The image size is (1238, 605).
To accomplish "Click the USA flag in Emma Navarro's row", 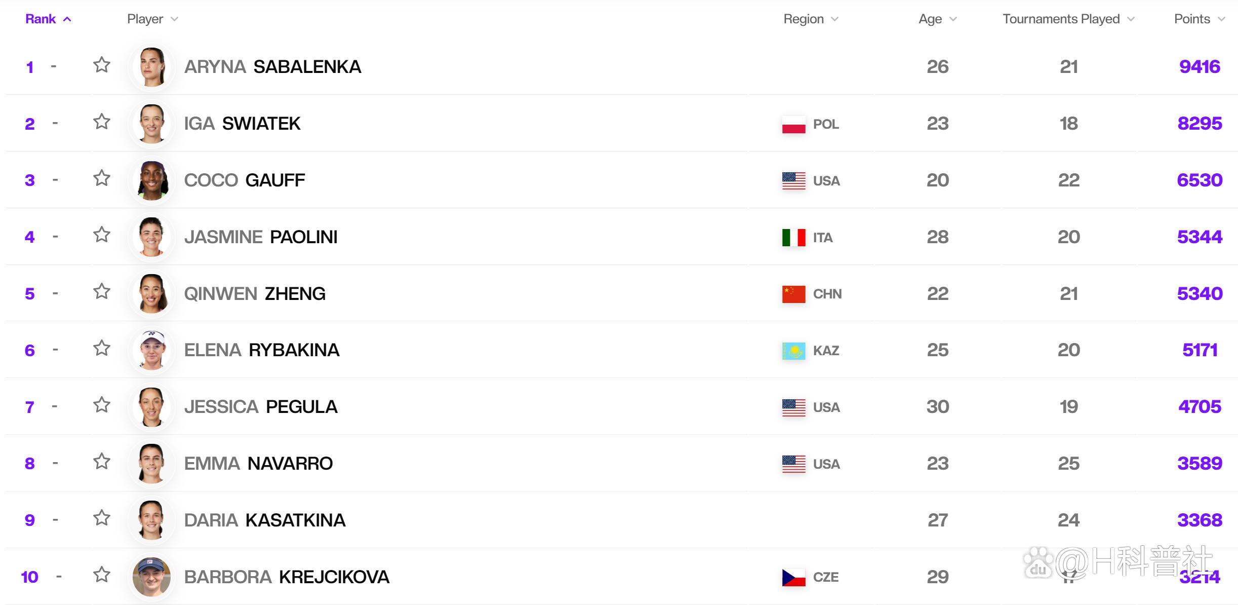I will 793,464.
